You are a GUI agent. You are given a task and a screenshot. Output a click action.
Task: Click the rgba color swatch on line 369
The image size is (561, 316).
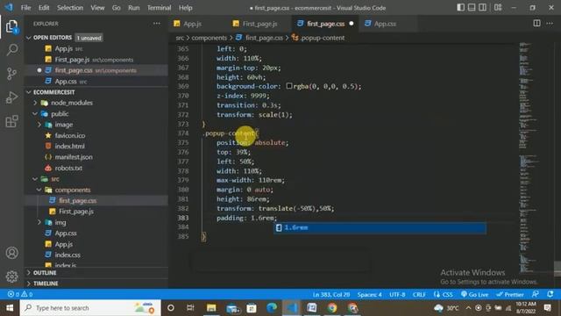pos(289,86)
